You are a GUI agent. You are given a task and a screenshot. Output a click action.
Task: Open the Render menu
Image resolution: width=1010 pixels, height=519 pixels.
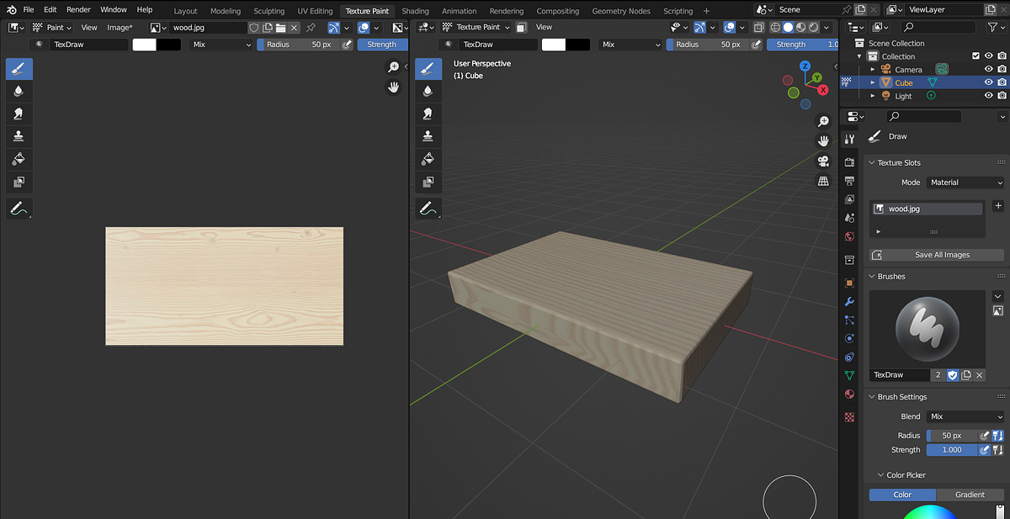pos(78,9)
